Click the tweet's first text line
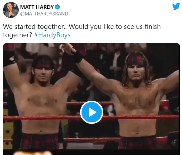 tap(82, 27)
